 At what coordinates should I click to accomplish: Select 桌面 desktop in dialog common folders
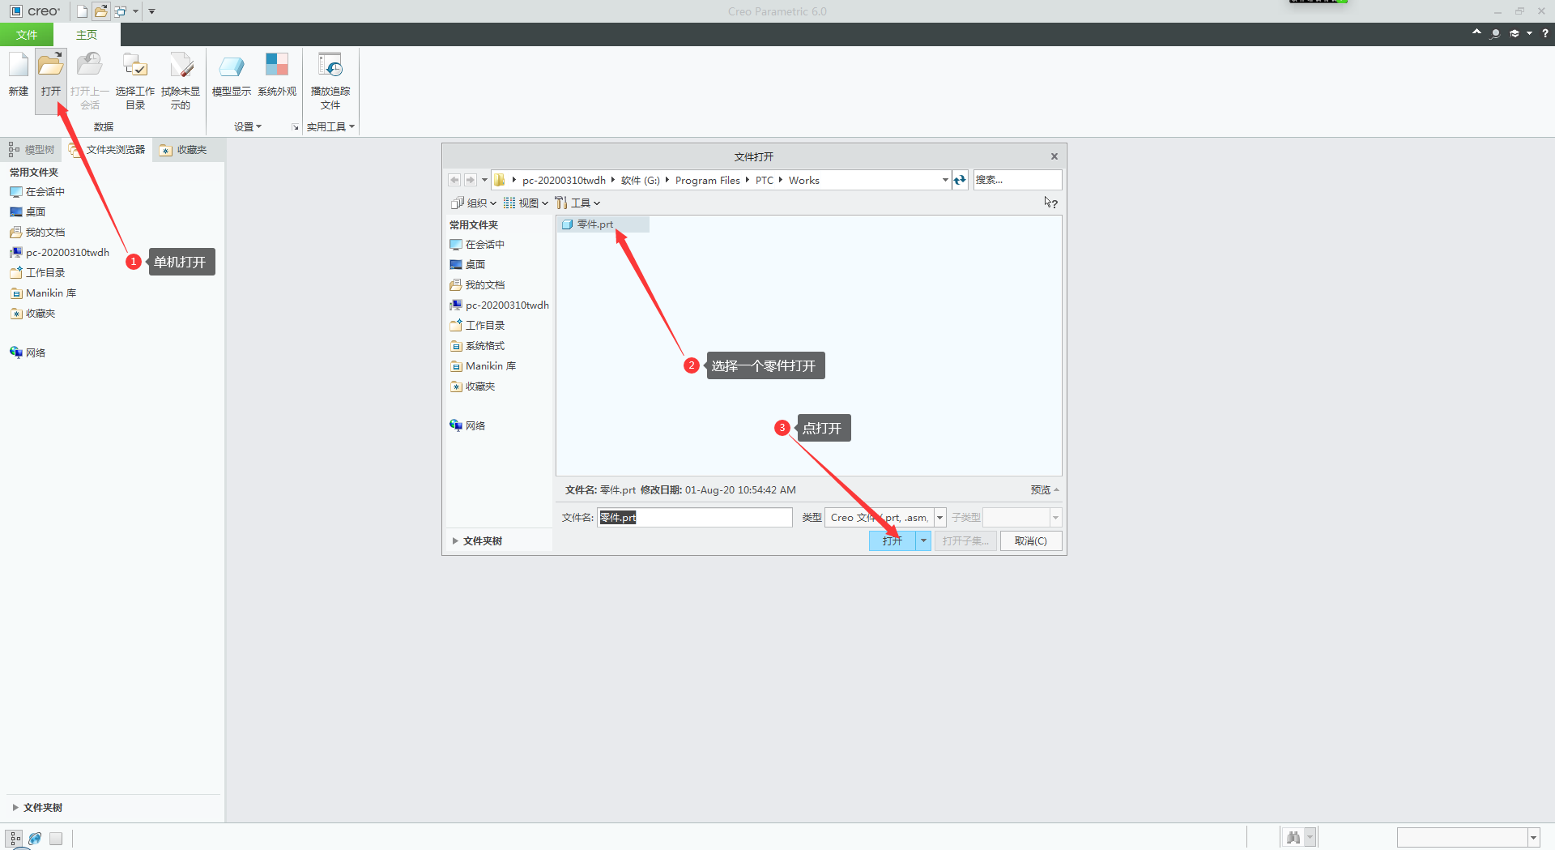[x=467, y=265]
